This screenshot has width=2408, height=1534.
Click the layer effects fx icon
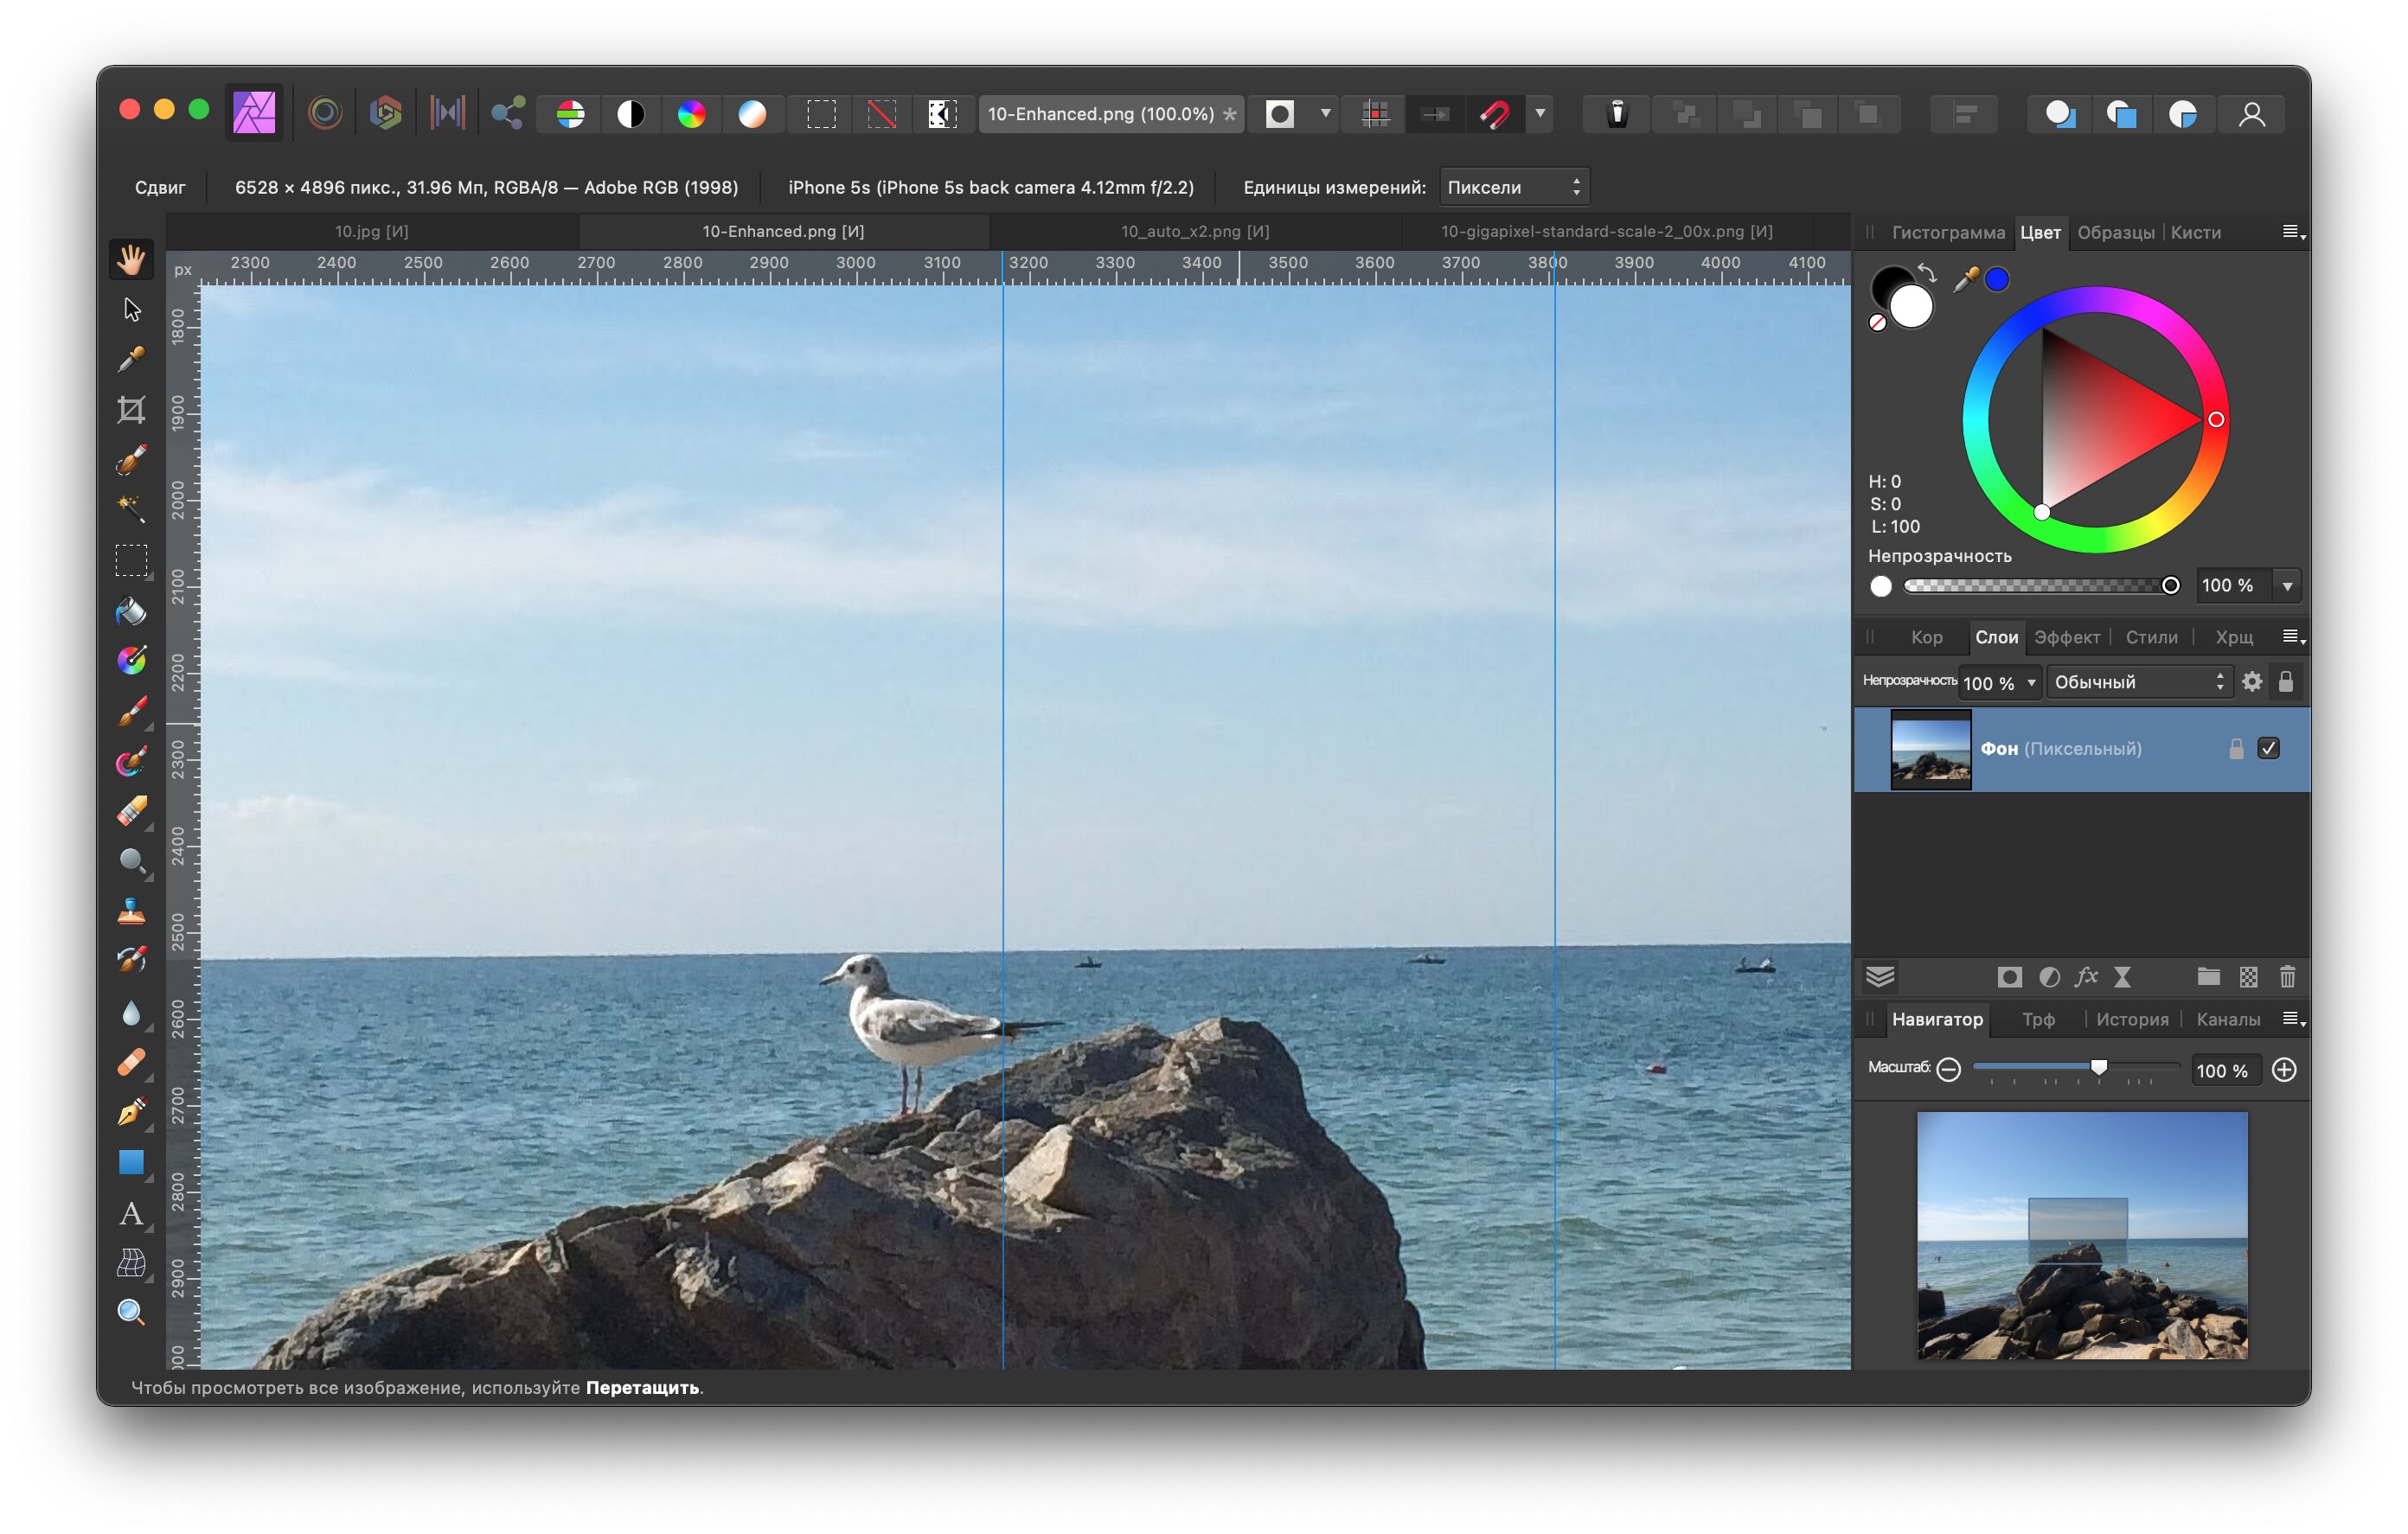[x=2086, y=977]
